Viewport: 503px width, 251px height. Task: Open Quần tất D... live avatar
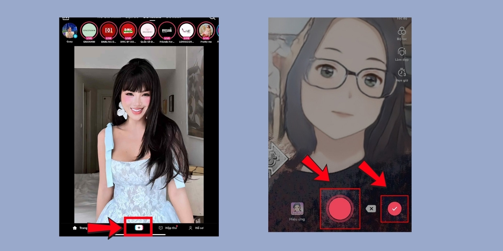click(x=148, y=31)
